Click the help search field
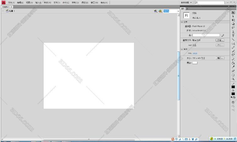Screen dimensions: 237x142 point(210,3)
